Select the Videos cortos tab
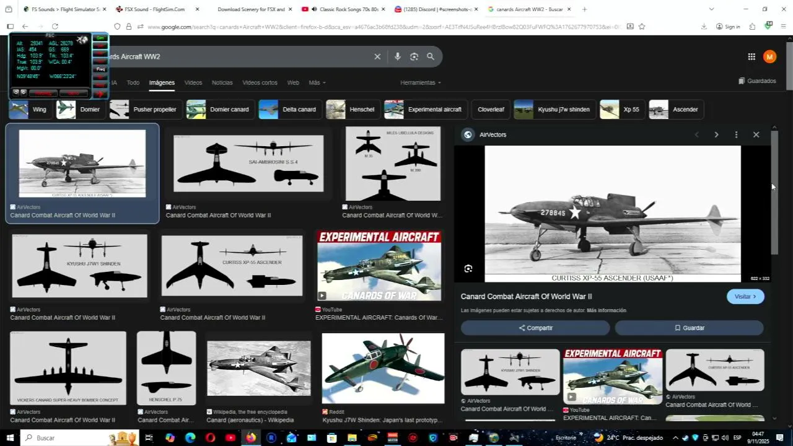The image size is (793, 446). [x=260, y=82]
